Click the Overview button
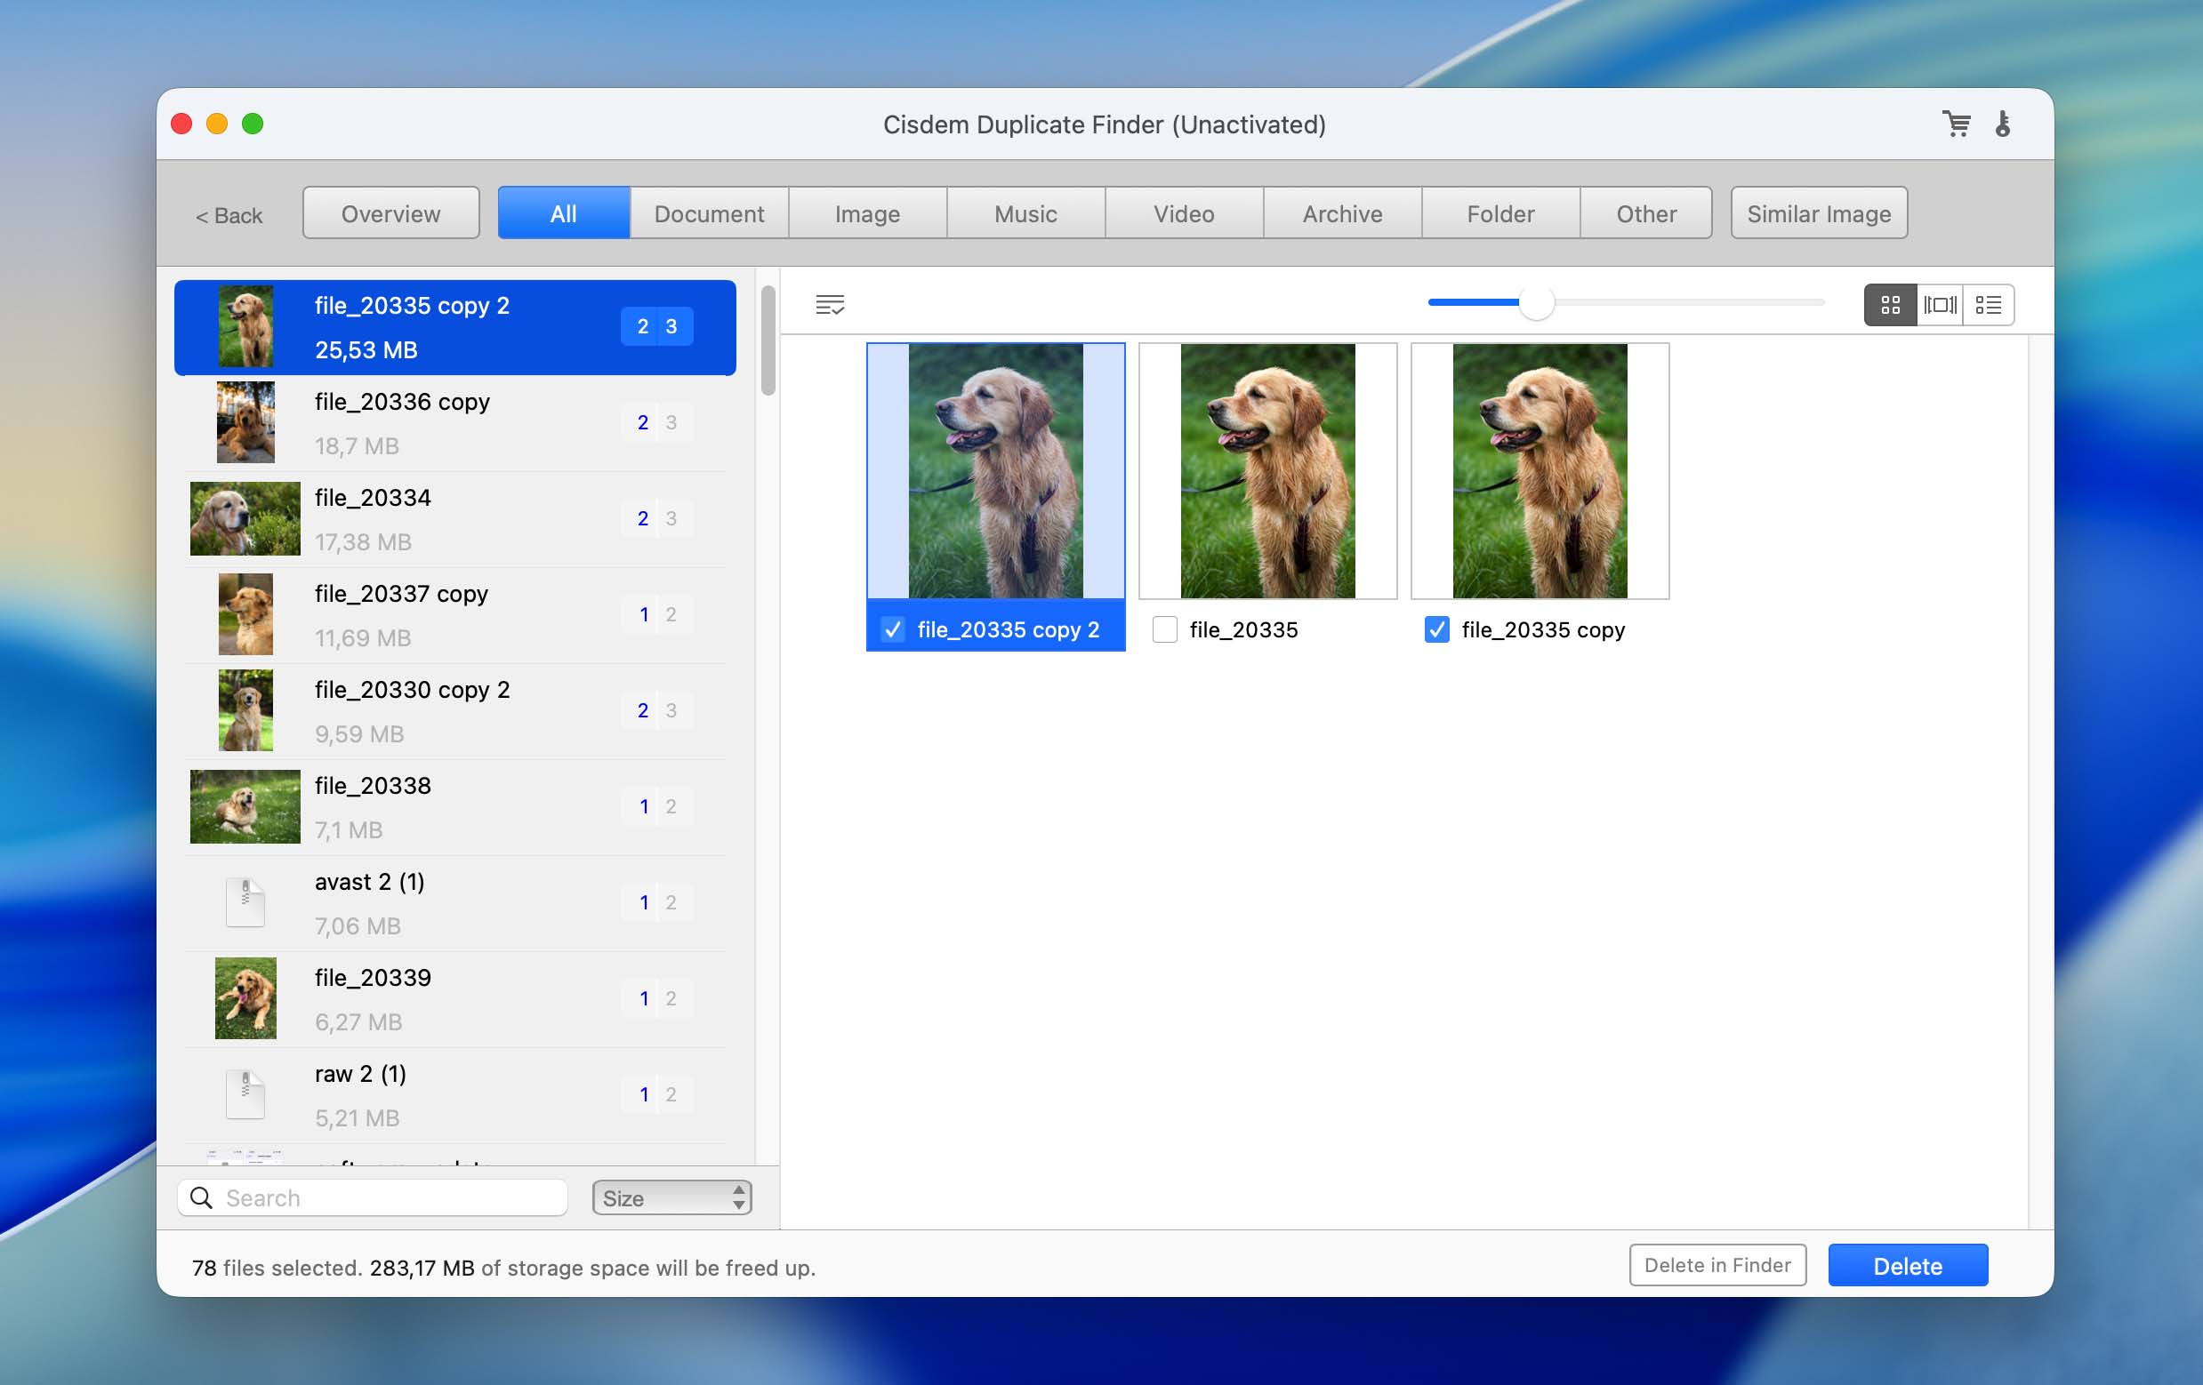The width and height of the screenshot is (2203, 1385). tap(390, 213)
